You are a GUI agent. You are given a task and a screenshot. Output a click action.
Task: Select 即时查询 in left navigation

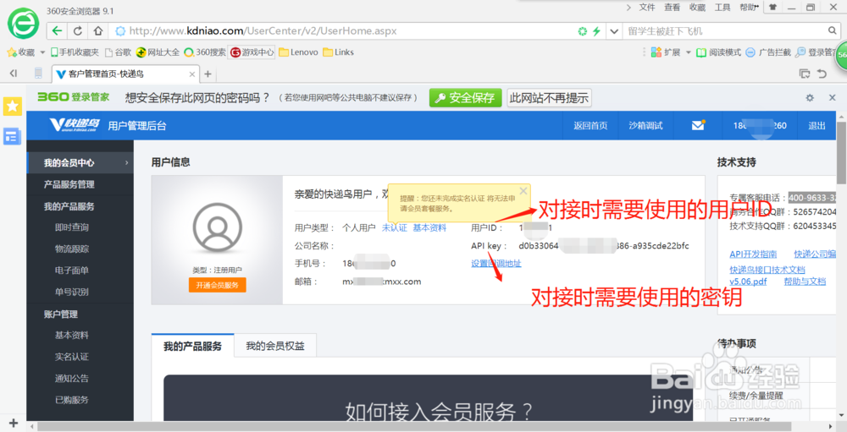tap(72, 227)
